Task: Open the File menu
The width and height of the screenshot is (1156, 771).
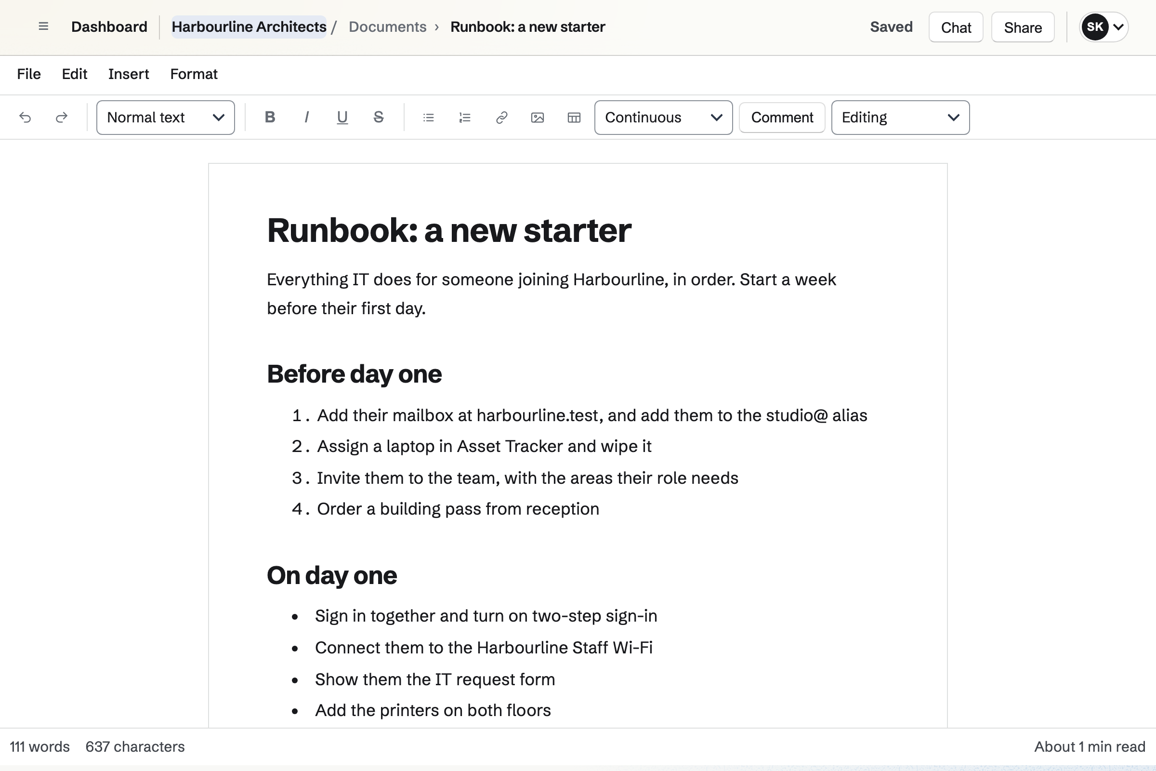Action: click(x=29, y=74)
